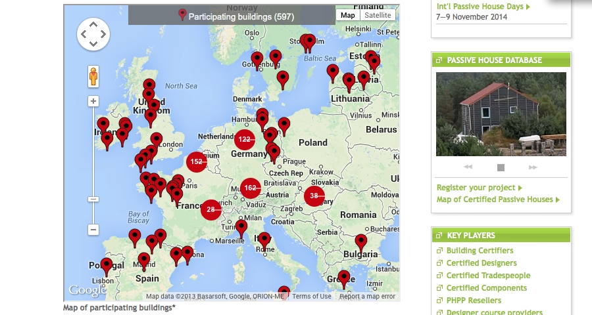The width and height of the screenshot is (592, 315).
Task: Go to previous slideshow image
Action: pyautogui.click(x=468, y=167)
